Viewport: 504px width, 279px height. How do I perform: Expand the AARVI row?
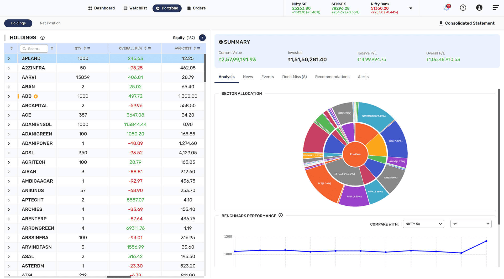coord(9,78)
